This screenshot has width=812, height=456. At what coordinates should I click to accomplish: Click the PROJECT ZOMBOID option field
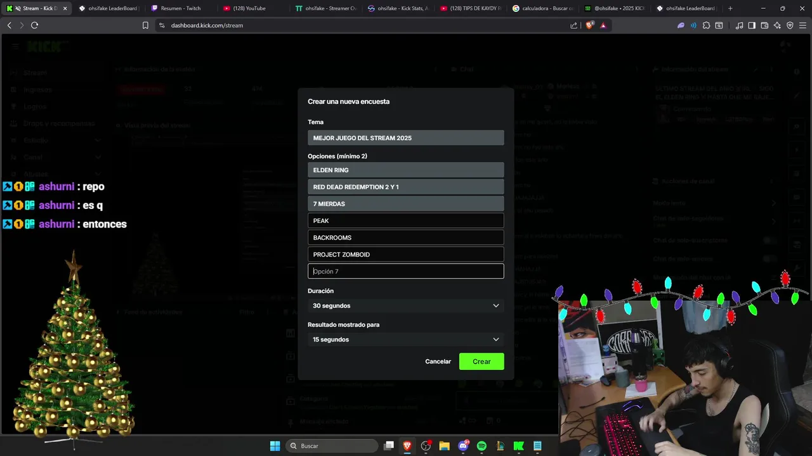click(x=406, y=255)
